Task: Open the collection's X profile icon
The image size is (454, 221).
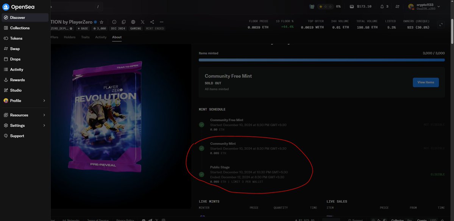Action: click(142, 22)
